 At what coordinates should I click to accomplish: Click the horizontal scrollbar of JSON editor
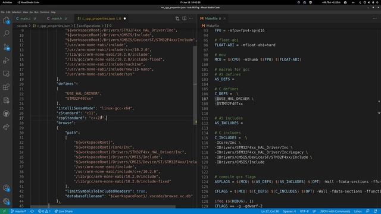[103, 207]
